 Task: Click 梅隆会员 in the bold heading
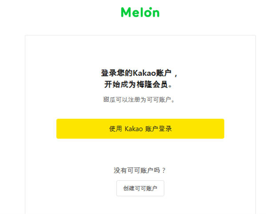point(152,84)
